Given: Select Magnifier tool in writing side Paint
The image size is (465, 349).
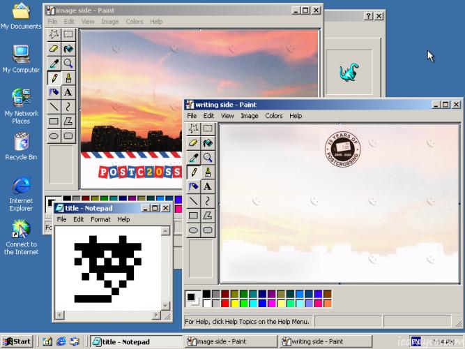Looking at the screenshot, I should 208,158.
